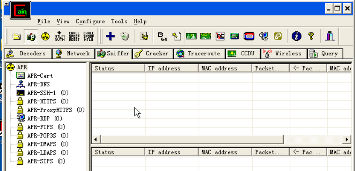Screen dimensions: 355x171
Task: Open the hash calculator icon
Action: point(235,36)
